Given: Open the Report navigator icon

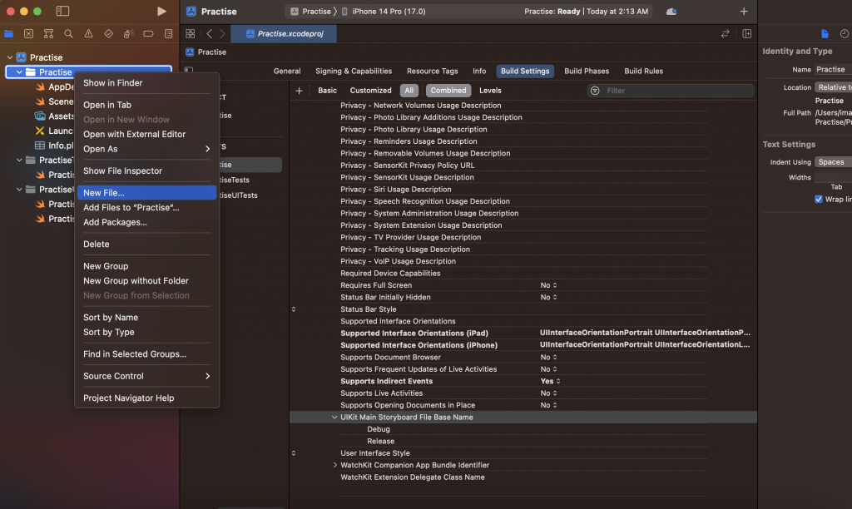Looking at the screenshot, I should [168, 33].
